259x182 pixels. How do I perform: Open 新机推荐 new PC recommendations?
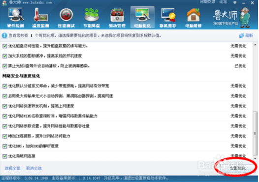[x=168, y=18]
